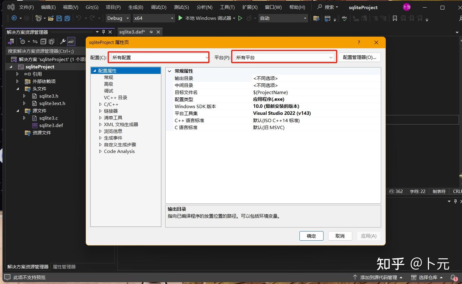
Task: Click the 配置管理器(O) button
Action: [359, 57]
